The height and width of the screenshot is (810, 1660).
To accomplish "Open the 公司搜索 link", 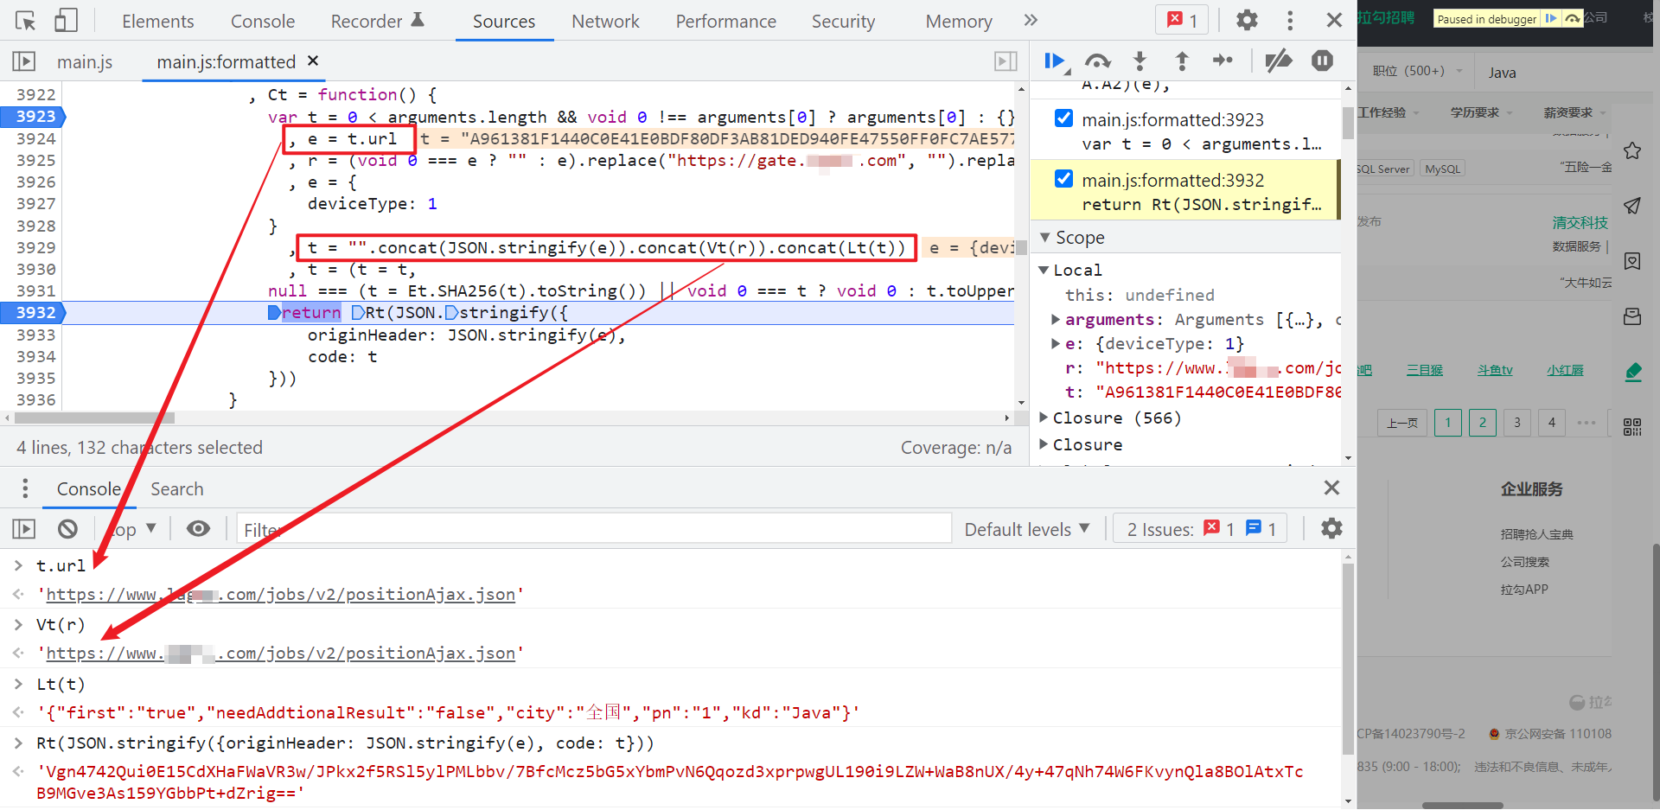I will click(1524, 561).
